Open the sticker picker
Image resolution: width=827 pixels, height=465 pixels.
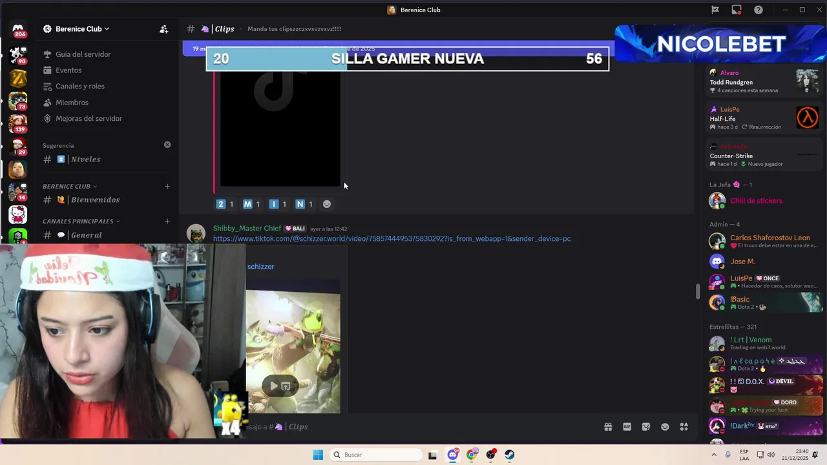pos(646,427)
